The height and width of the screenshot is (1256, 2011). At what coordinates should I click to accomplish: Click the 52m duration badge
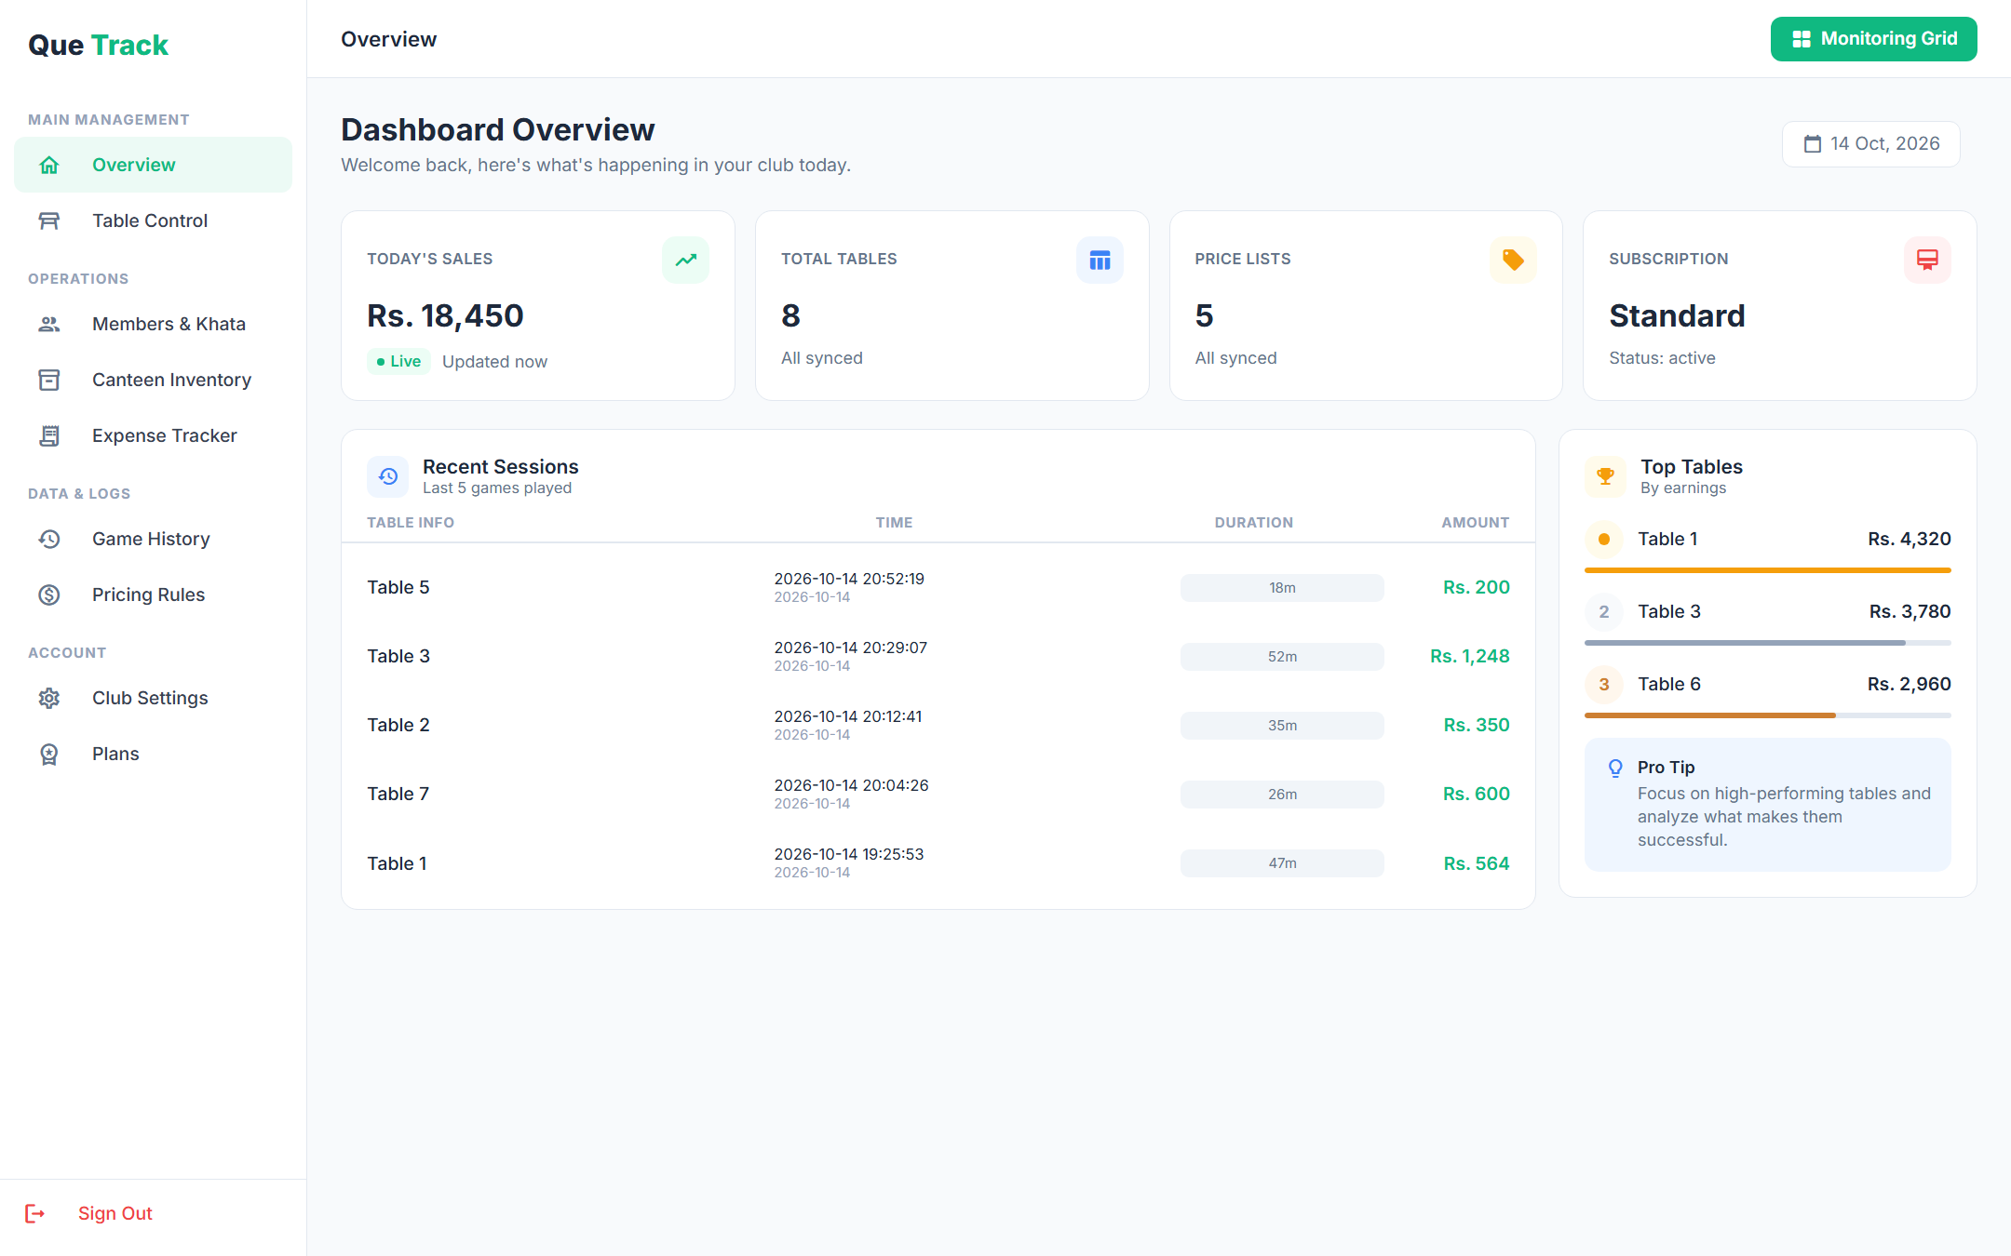[1282, 657]
